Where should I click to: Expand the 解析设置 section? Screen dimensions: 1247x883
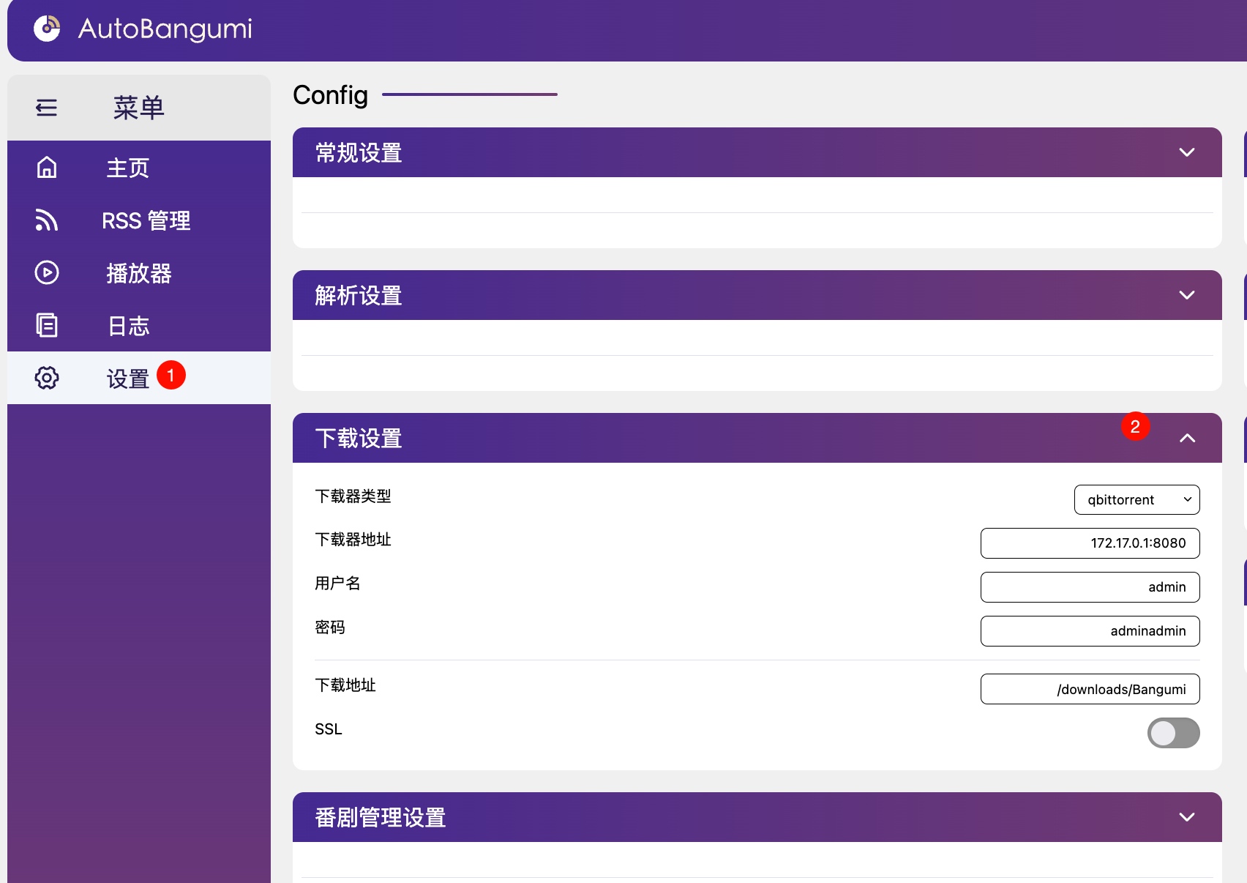(x=1188, y=295)
